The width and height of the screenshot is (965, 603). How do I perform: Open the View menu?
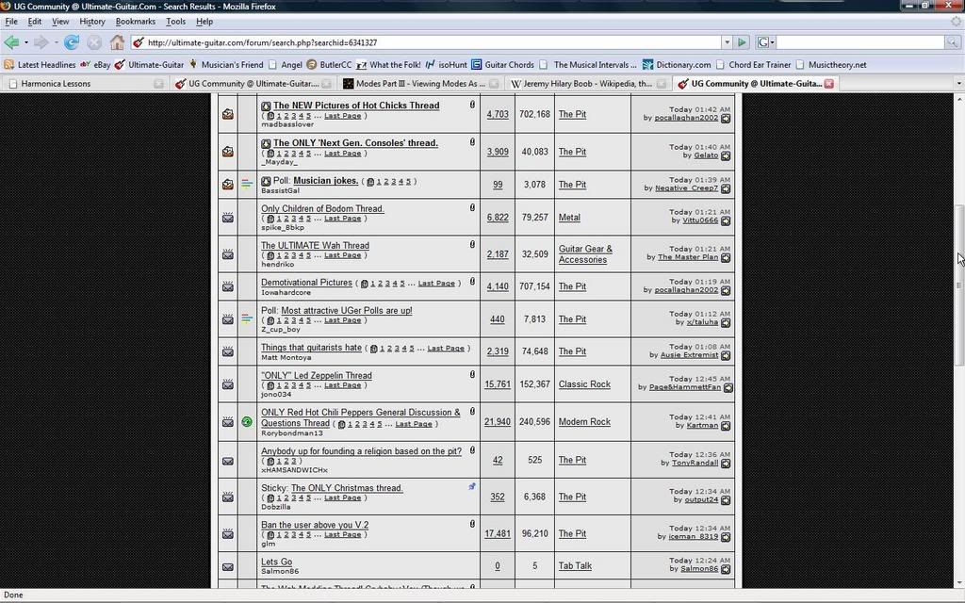pyautogui.click(x=60, y=22)
